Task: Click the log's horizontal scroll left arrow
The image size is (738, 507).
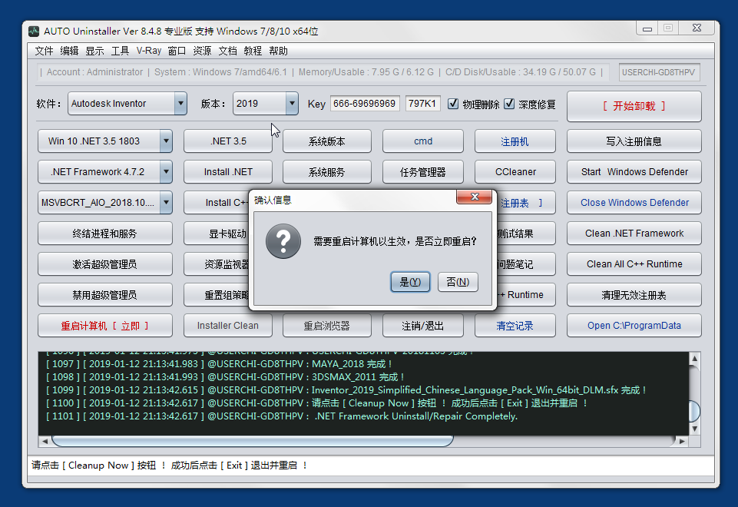Action: point(45,441)
